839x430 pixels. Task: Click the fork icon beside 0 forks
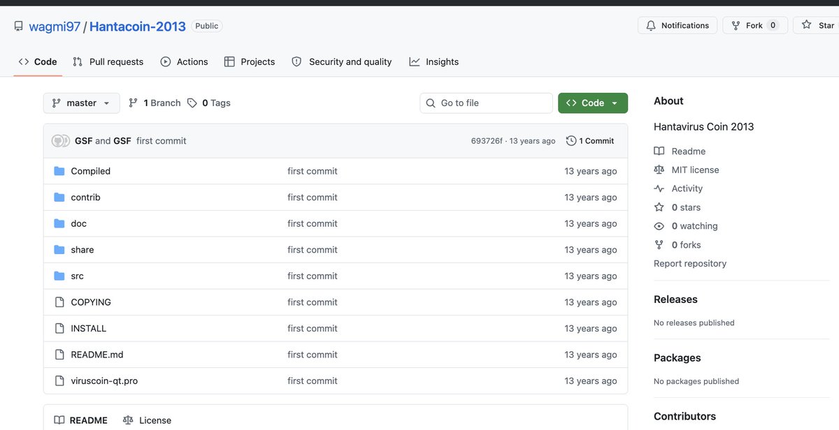[659, 245]
